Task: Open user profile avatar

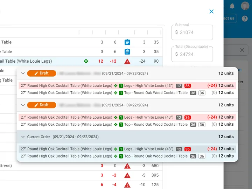Action: [245, 6]
